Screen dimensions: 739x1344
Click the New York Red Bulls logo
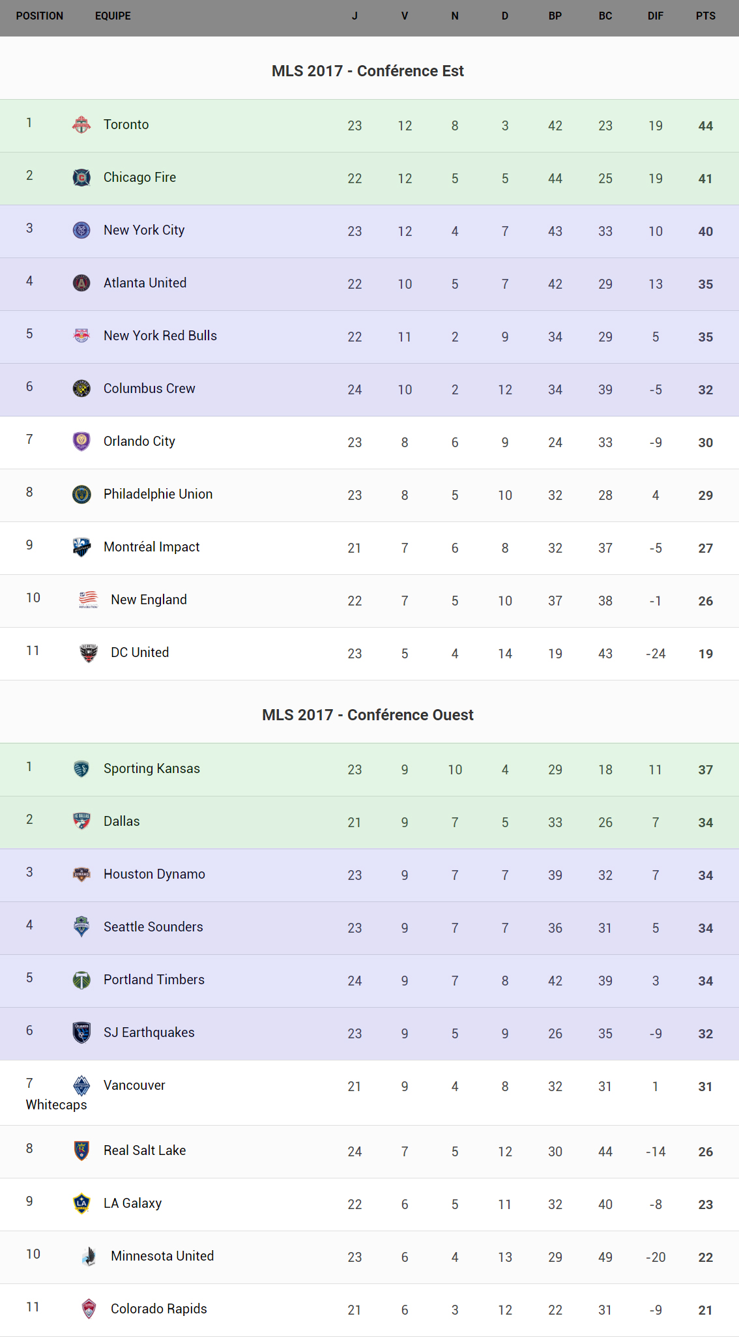[81, 336]
